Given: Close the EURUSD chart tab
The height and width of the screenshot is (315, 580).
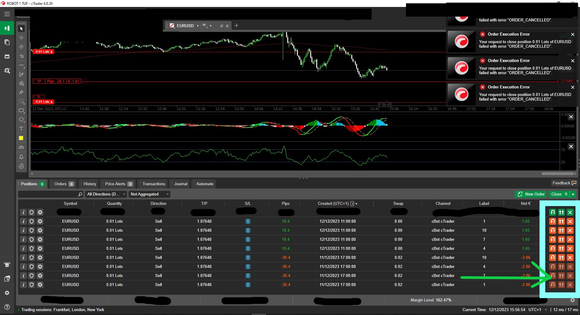Looking at the screenshot, I should point(227,26).
